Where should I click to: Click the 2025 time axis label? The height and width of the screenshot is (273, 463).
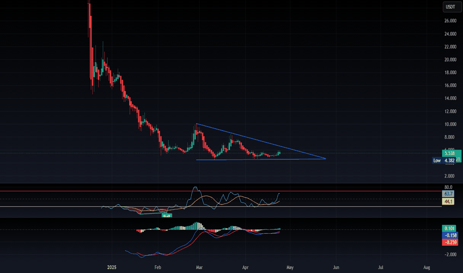(112, 268)
